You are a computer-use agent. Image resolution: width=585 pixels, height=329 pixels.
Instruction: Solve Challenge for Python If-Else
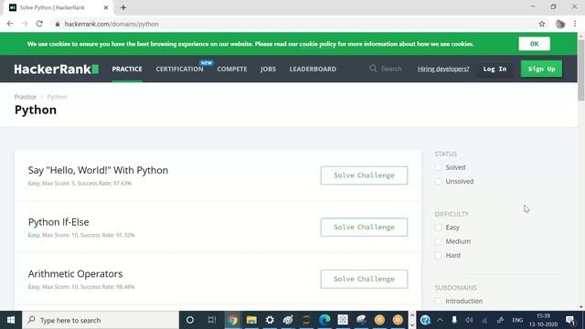[364, 228]
